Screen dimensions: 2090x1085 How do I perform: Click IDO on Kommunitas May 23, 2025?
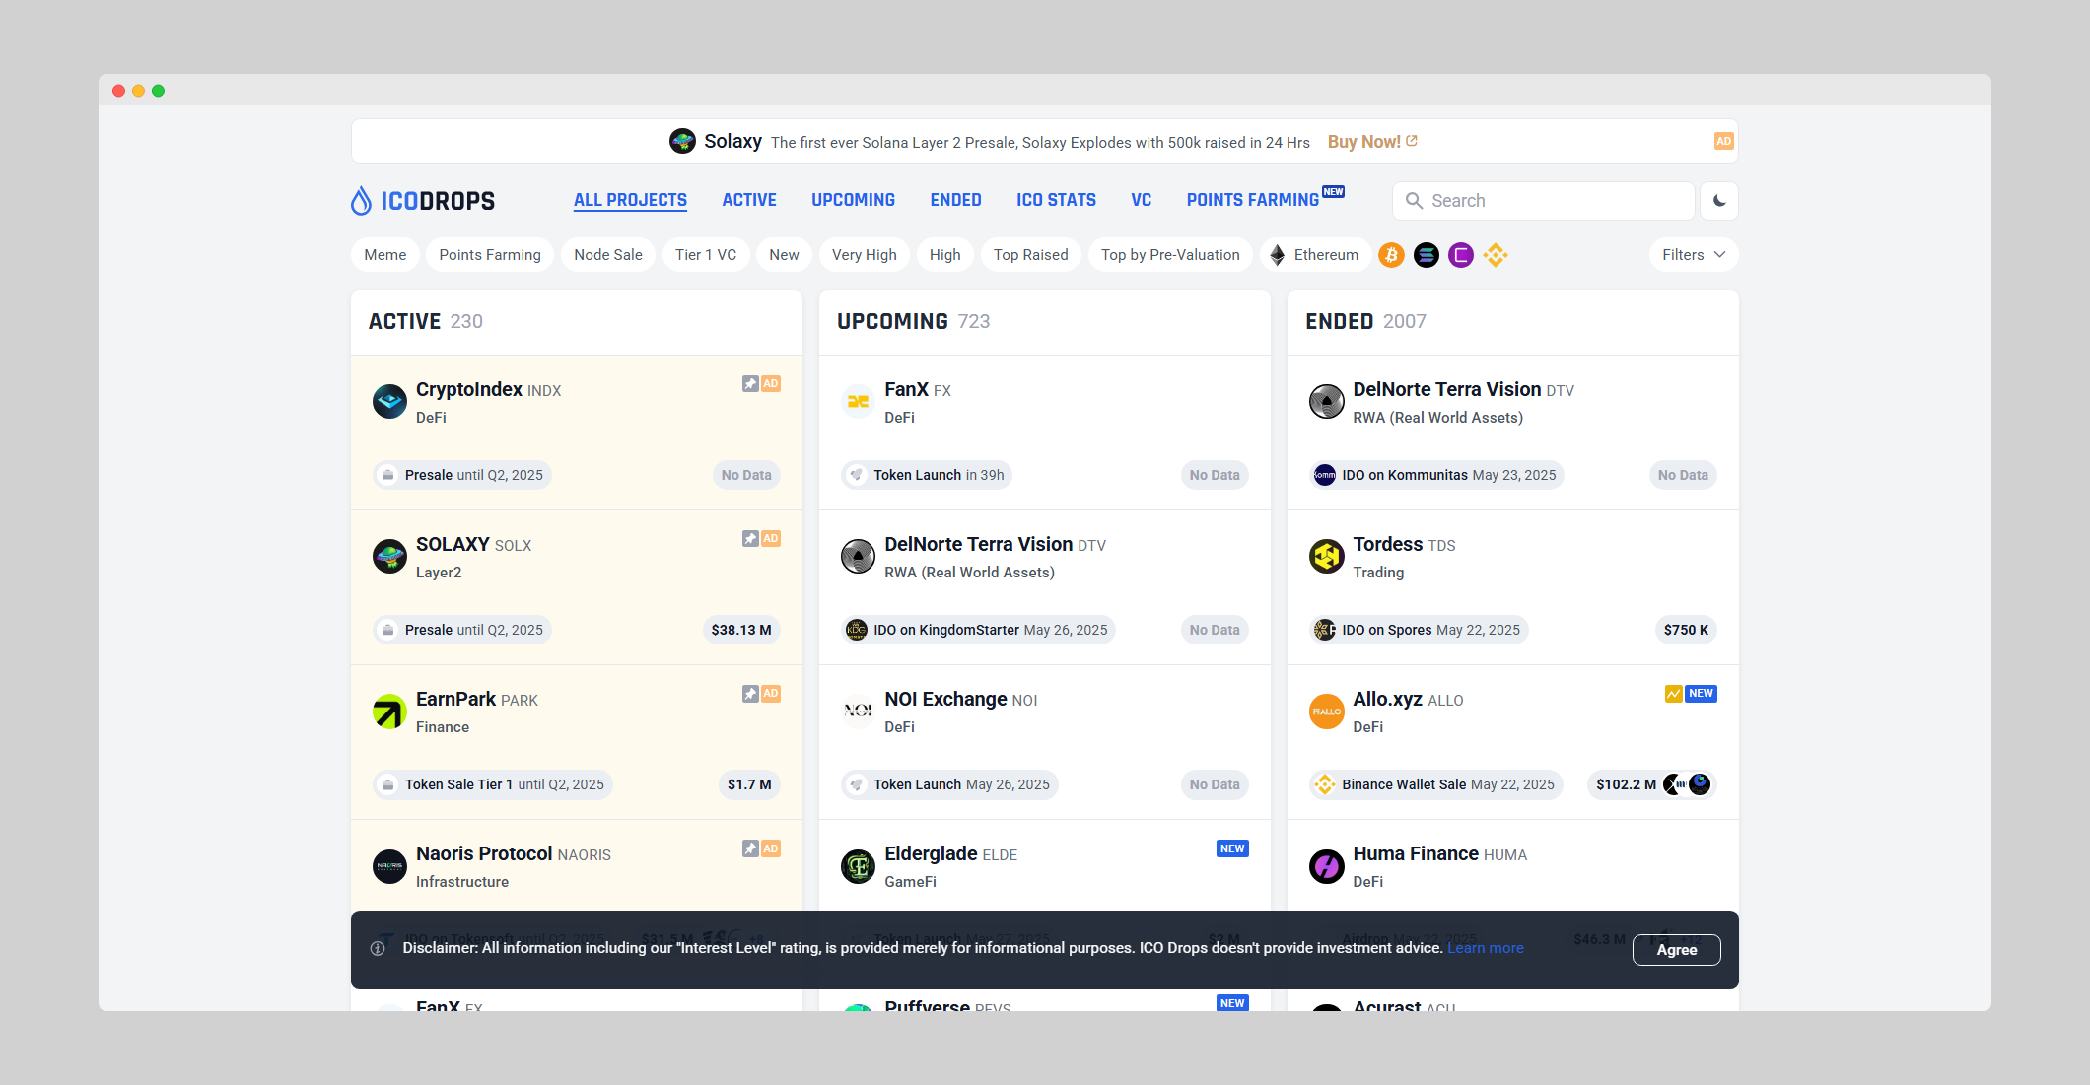pos(1436,475)
